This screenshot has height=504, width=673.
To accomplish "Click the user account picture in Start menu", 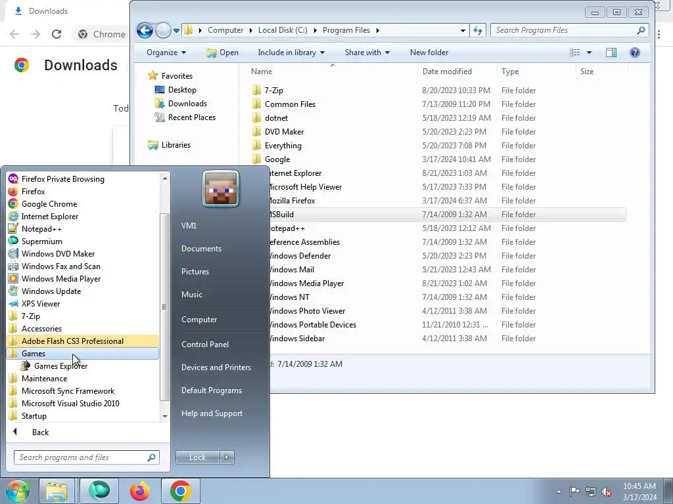I will pyautogui.click(x=221, y=188).
